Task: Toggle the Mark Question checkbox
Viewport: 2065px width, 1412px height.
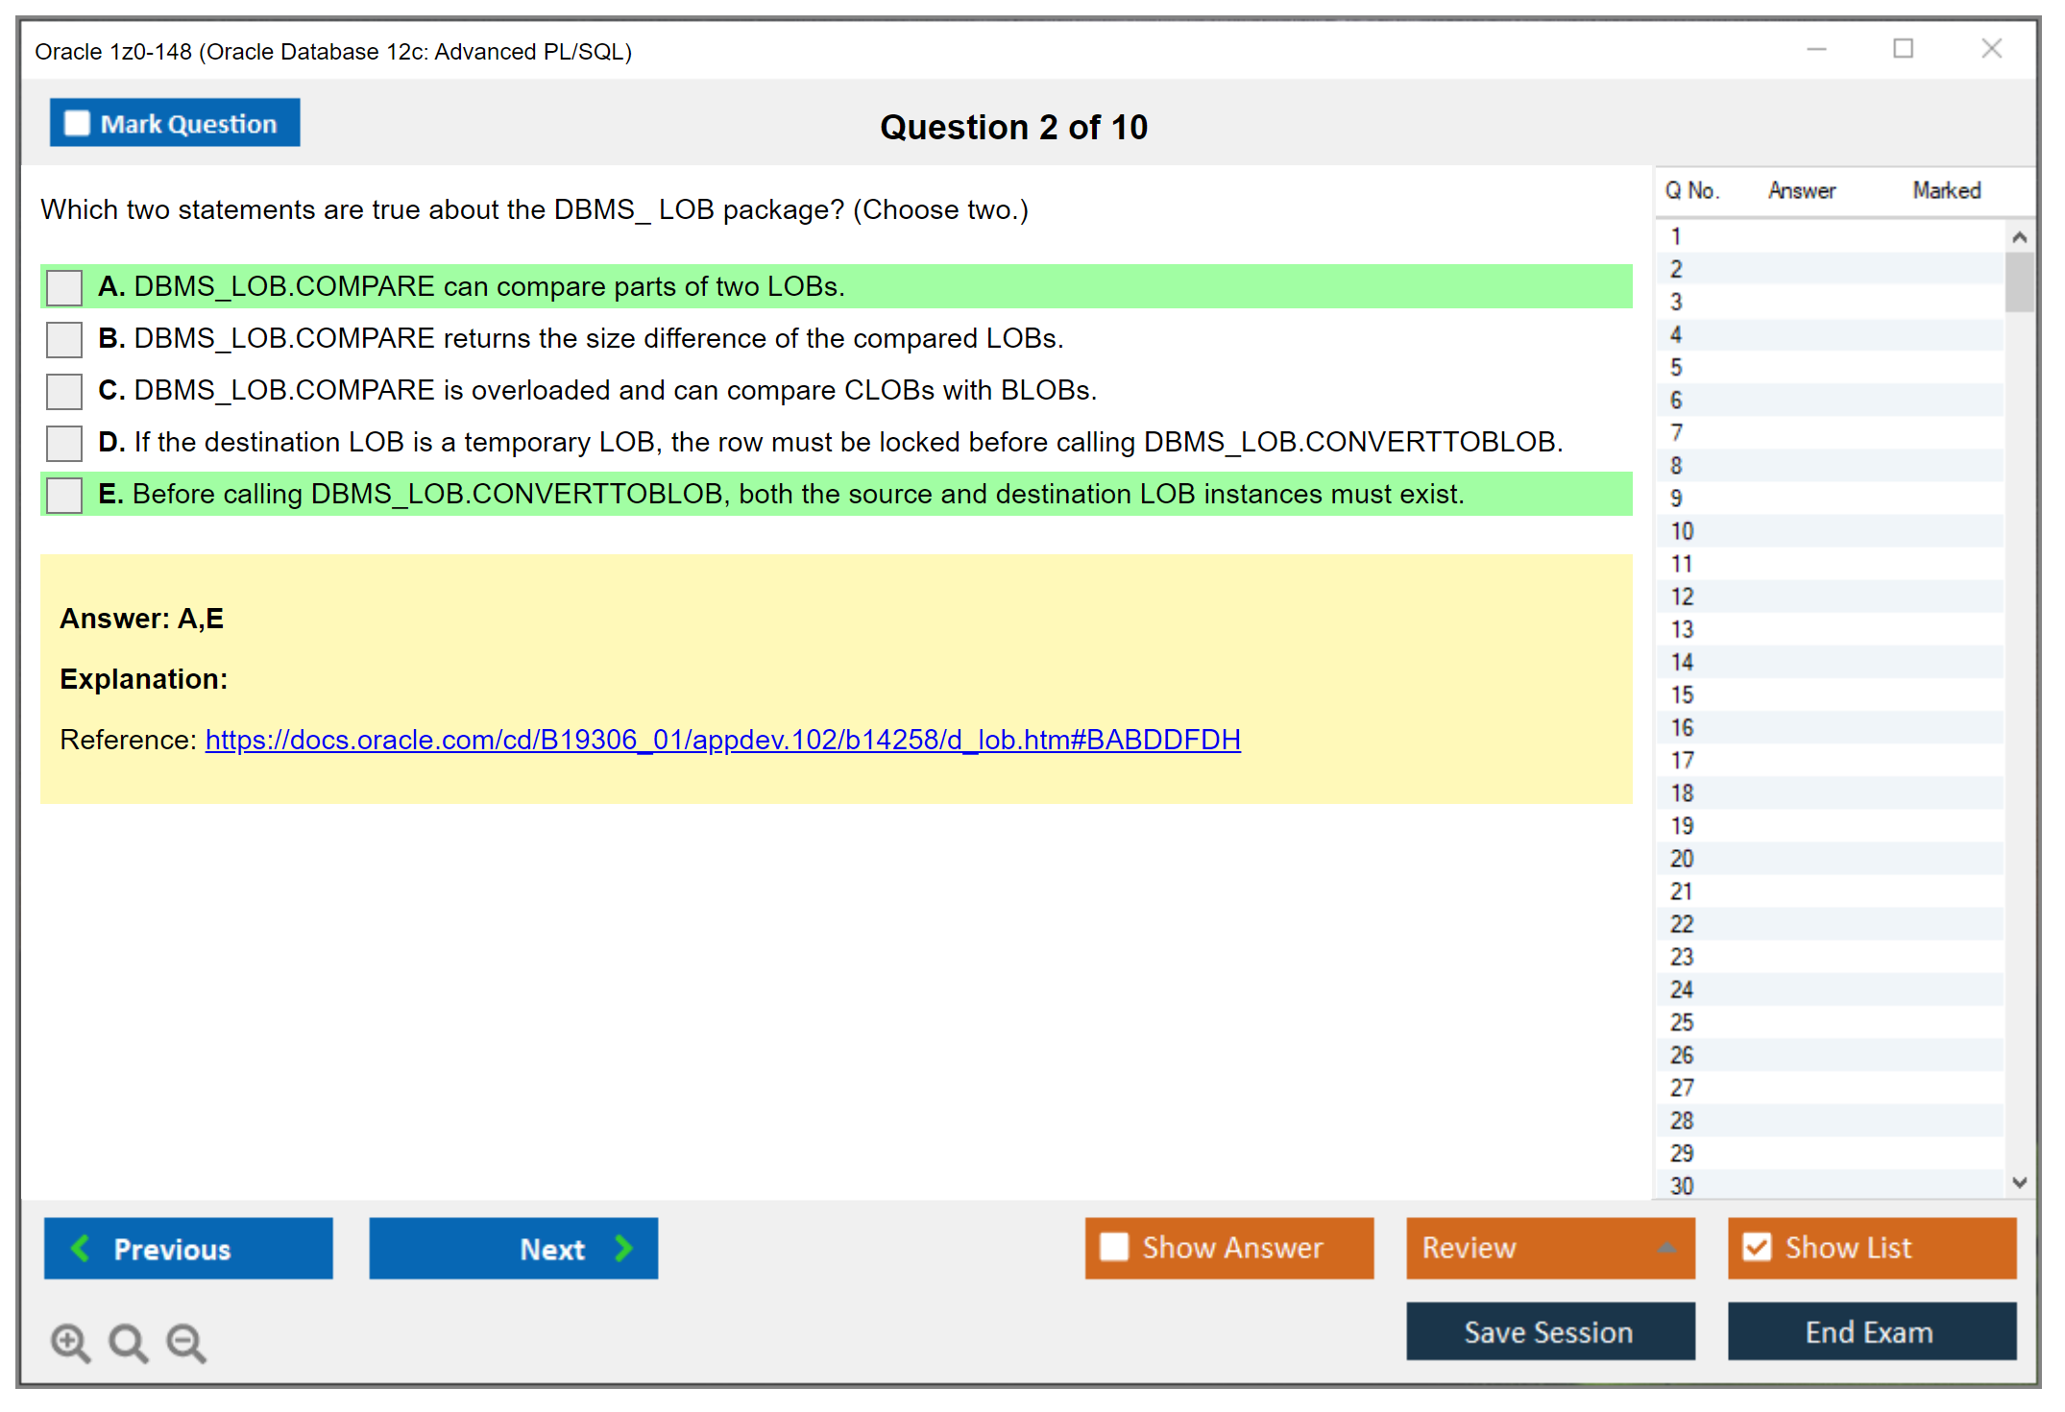Action: [x=77, y=123]
